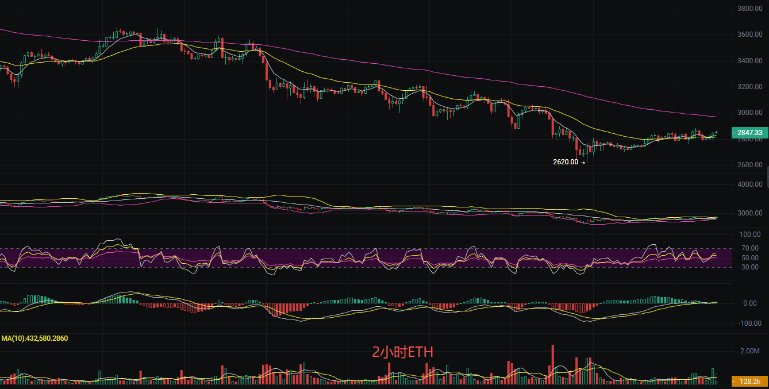The width and height of the screenshot is (769, 389).
Task: Click the orange 128.2k volume tag
Action: click(x=748, y=381)
